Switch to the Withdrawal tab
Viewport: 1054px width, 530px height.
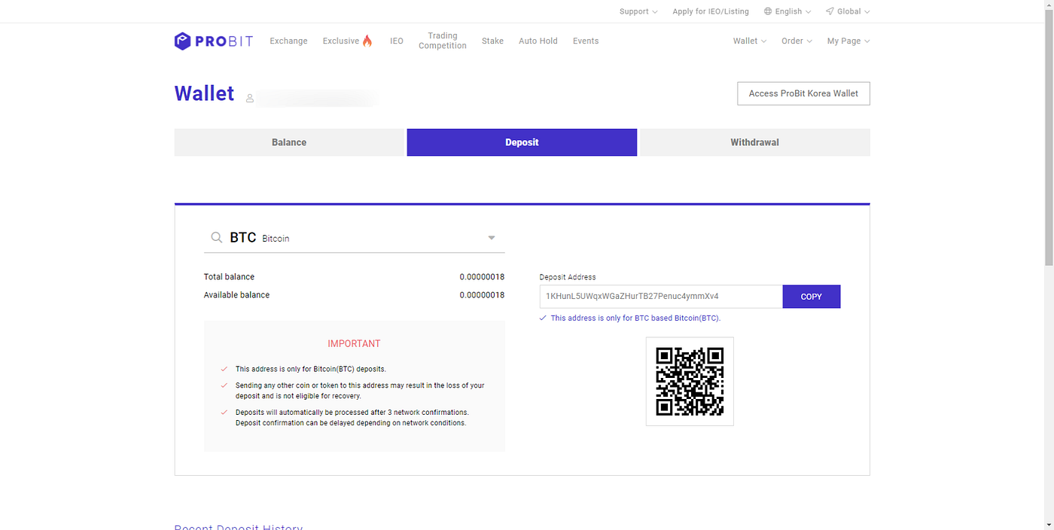[x=754, y=142]
